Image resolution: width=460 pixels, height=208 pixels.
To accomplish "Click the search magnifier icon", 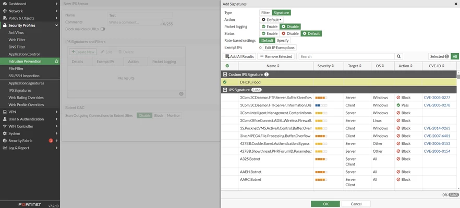I will pyautogui.click(x=398, y=56).
